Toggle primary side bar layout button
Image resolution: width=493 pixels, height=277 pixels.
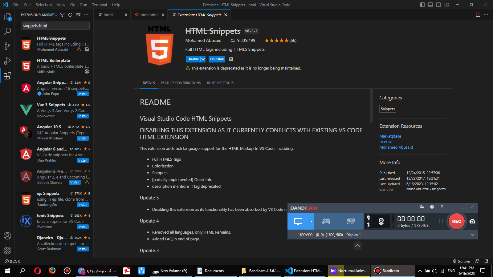click(x=422, y=5)
